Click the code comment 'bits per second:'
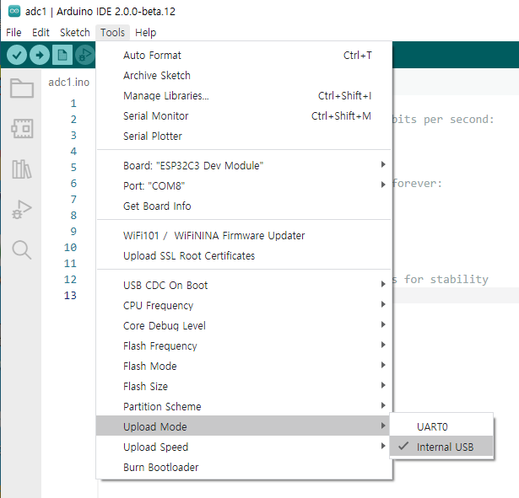The height and width of the screenshot is (498, 519). (443, 119)
